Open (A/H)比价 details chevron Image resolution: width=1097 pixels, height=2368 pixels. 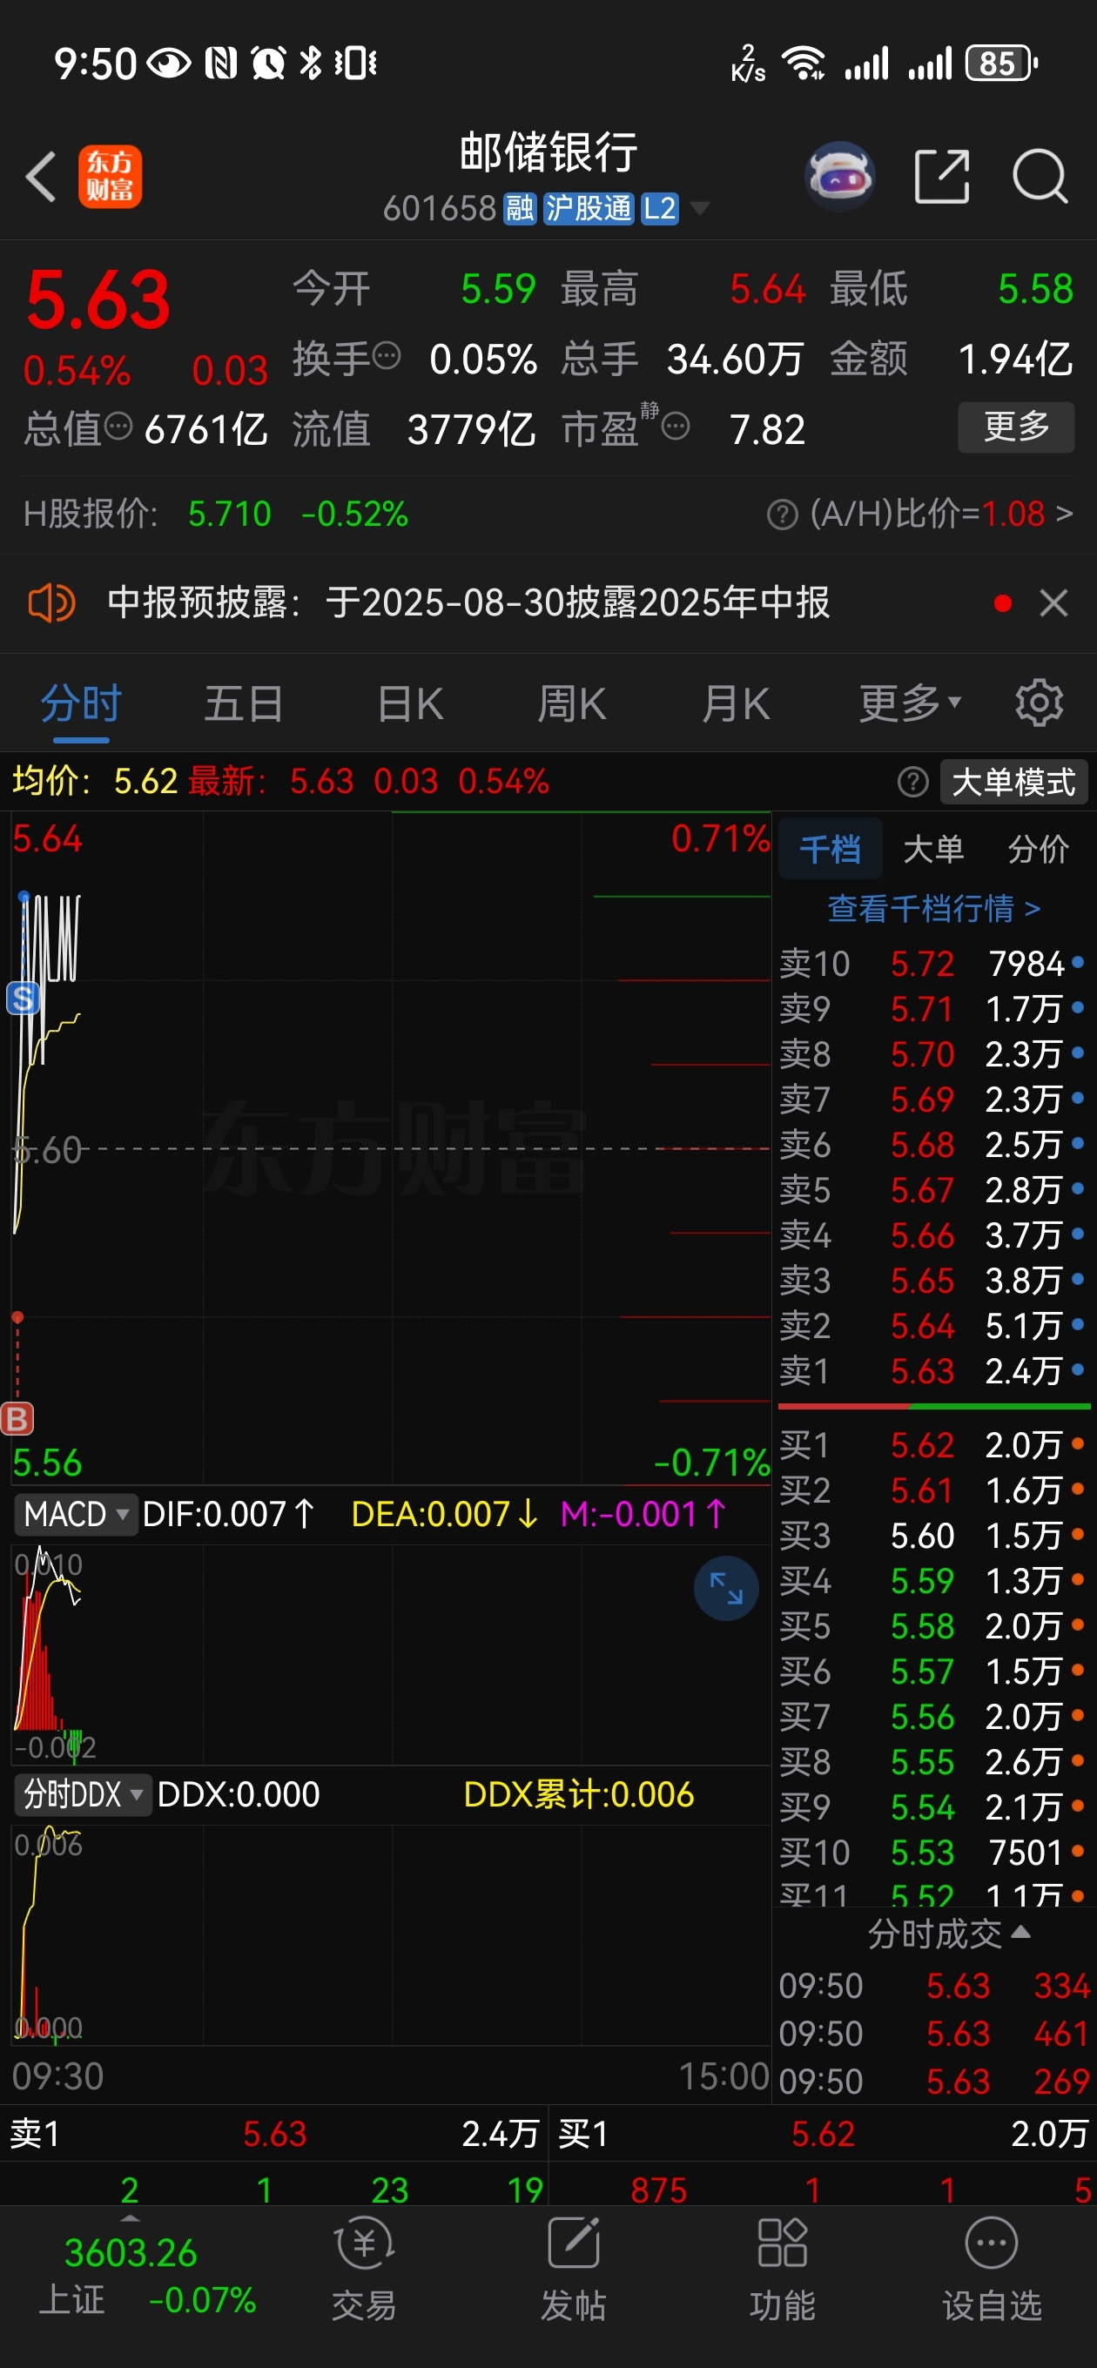click(x=1064, y=514)
